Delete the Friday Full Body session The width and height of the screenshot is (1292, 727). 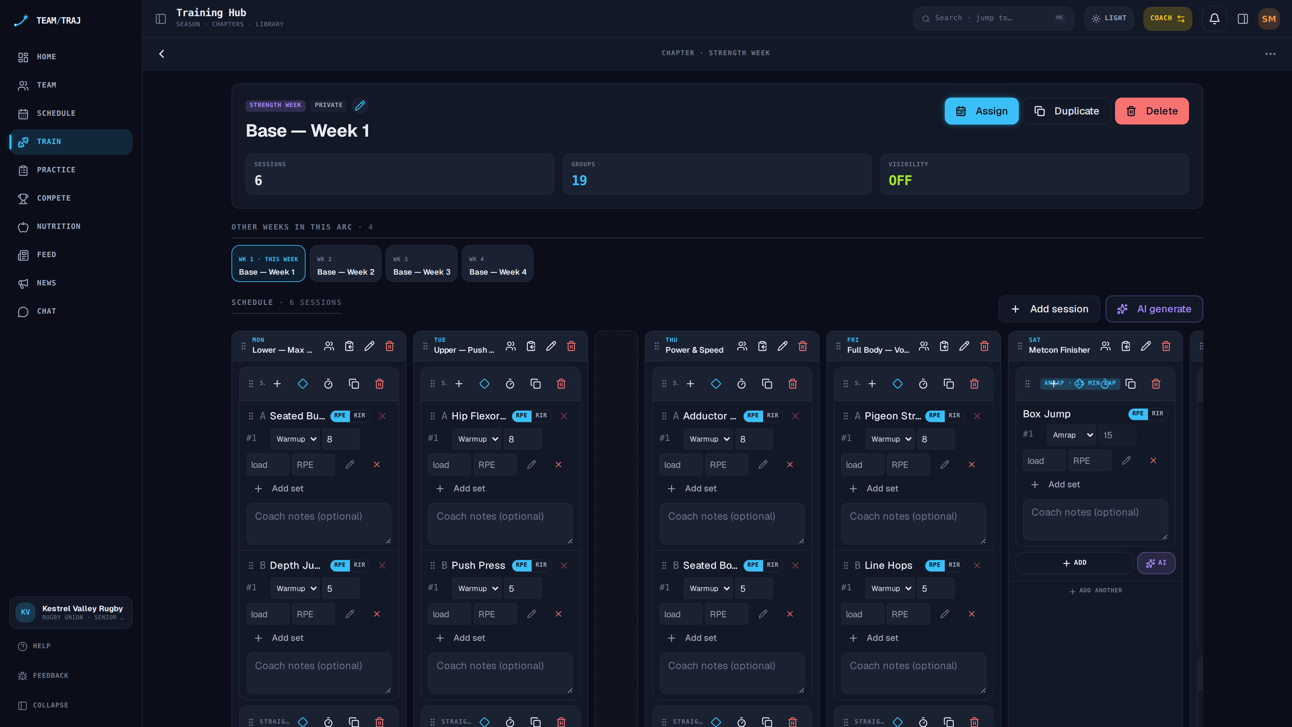(984, 346)
